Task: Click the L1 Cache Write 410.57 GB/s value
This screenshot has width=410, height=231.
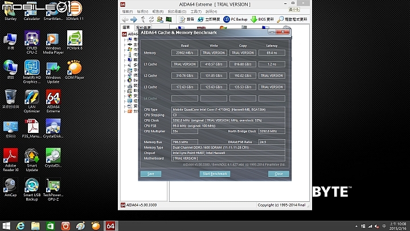Action: [x=214, y=64]
